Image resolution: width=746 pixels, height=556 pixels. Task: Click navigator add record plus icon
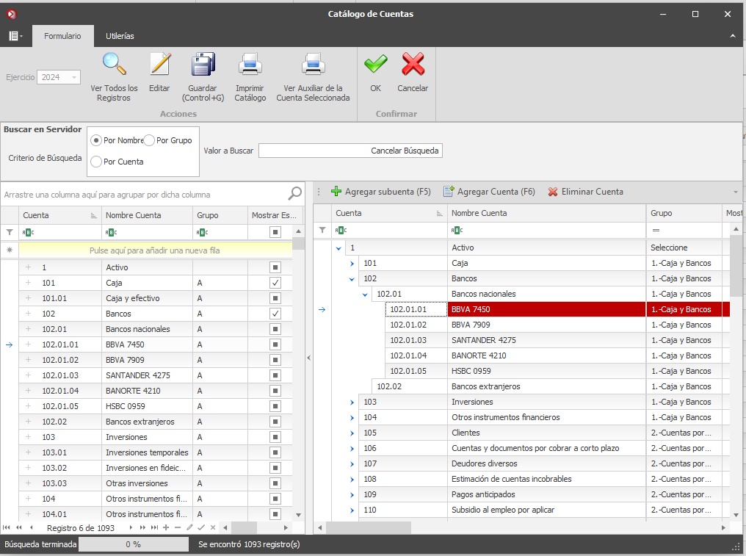[x=165, y=527]
